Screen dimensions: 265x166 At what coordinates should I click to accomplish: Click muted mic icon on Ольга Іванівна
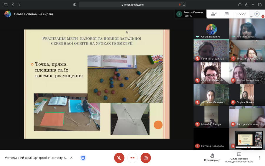(197, 80)
